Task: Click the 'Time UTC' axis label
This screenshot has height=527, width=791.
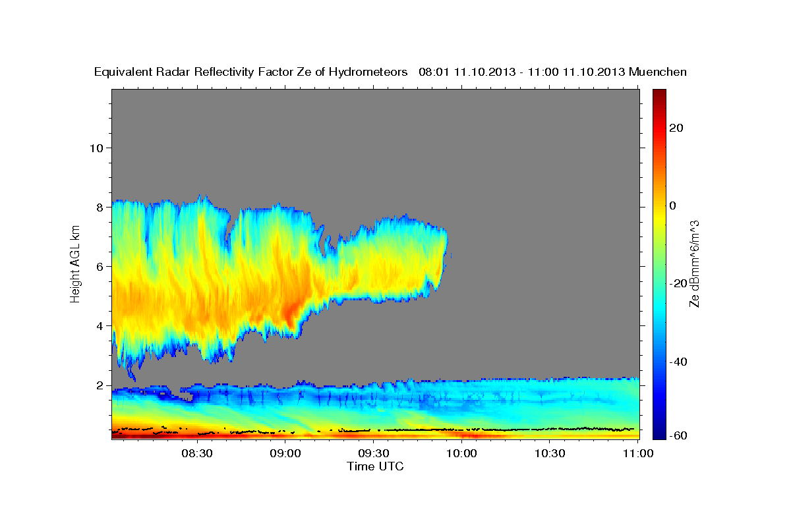Action: coord(375,466)
